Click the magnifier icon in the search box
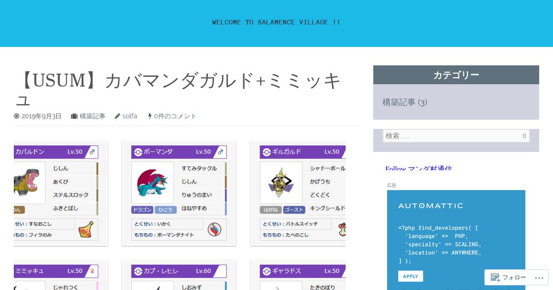 pyautogui.click(x=524, y=136)
